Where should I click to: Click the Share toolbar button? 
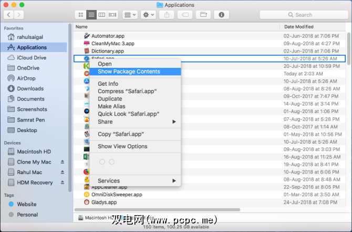167,15
